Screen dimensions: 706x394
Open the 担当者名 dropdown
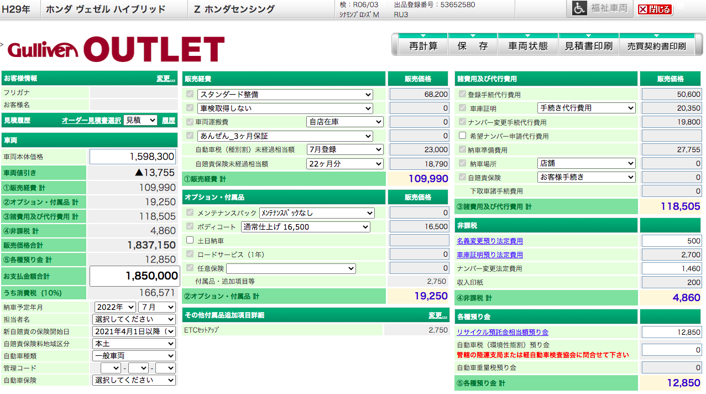(134, 319)
